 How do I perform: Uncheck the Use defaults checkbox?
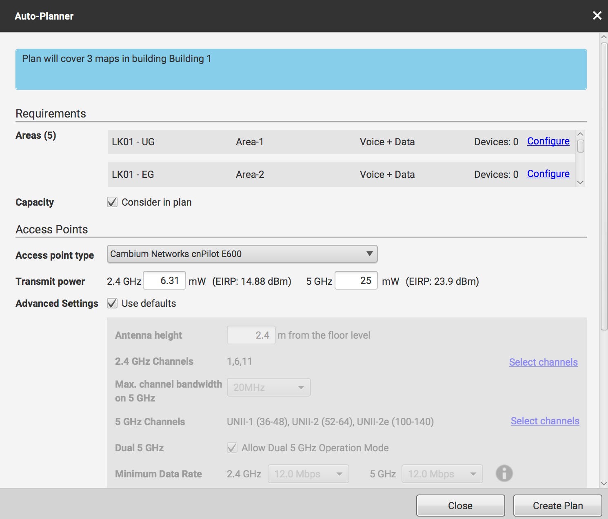coord(112,304)
